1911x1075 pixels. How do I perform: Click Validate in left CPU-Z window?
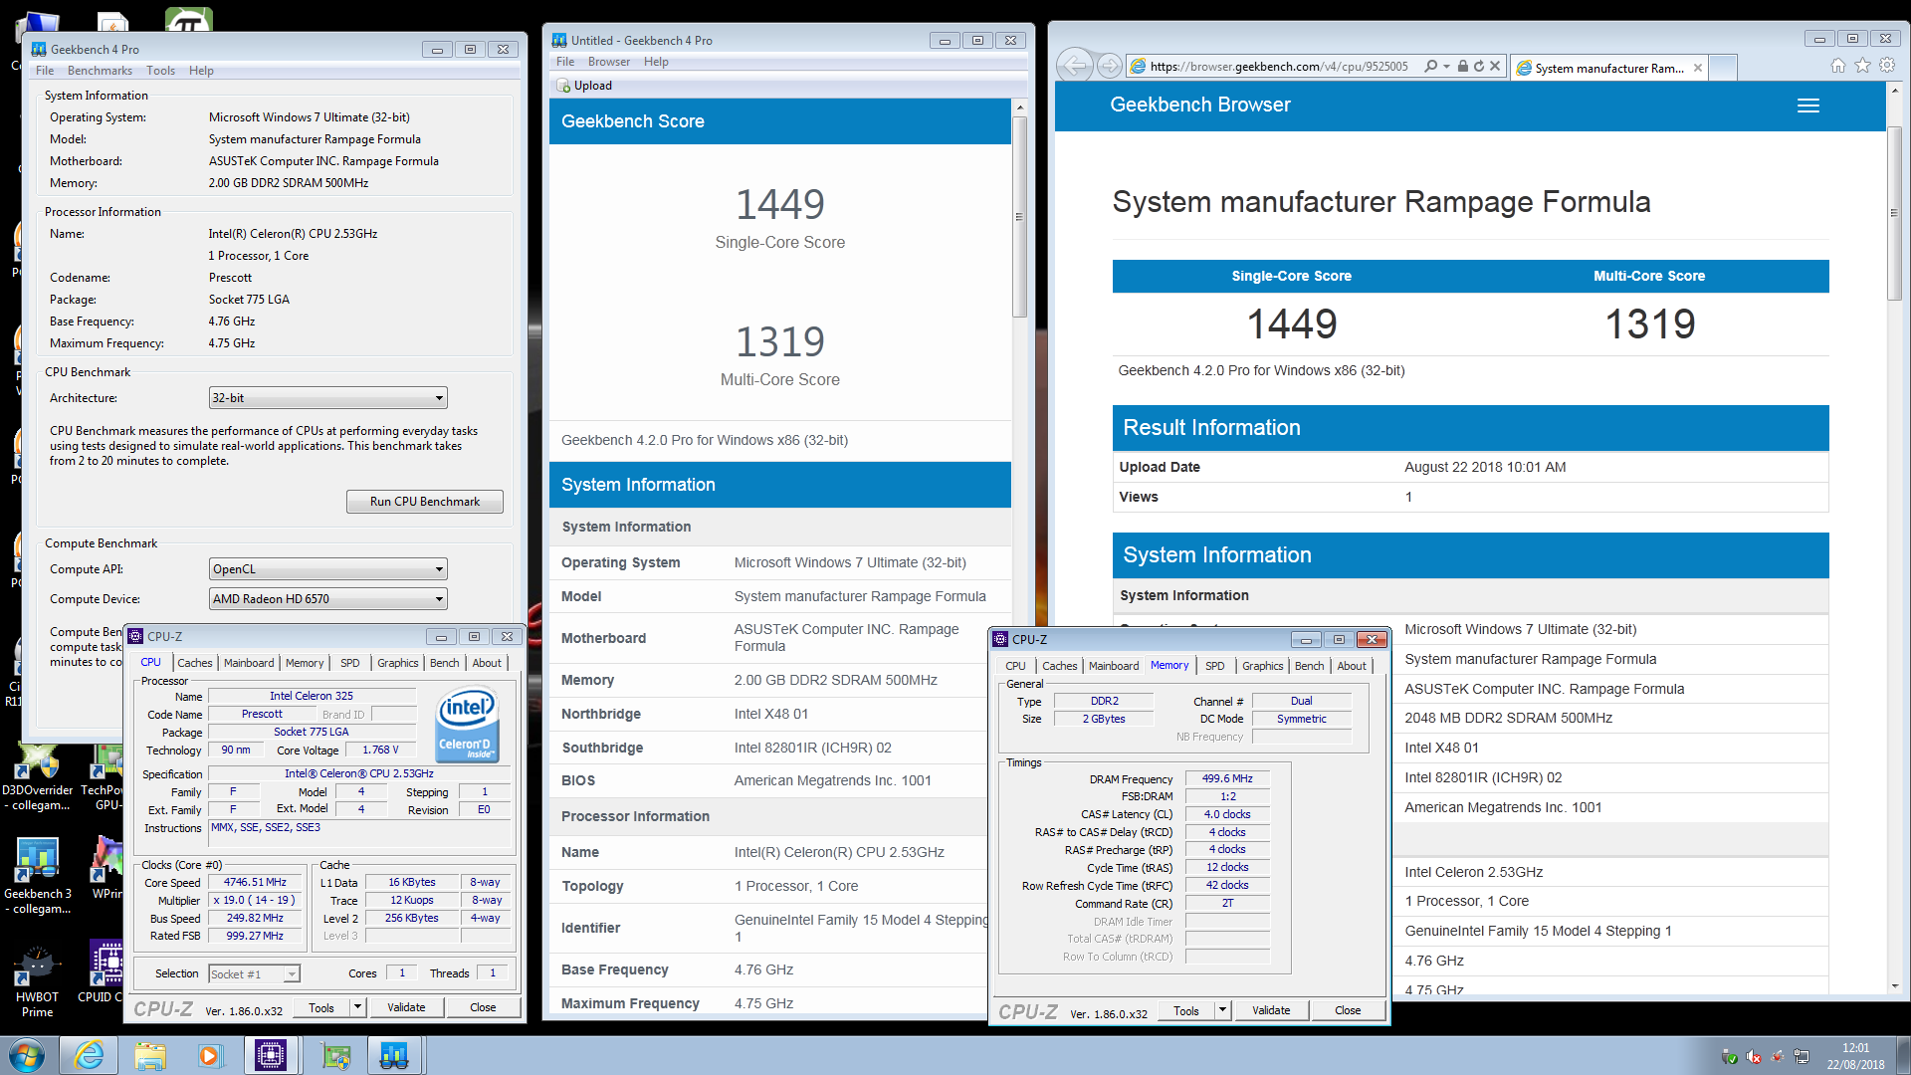click(406, 1008)
